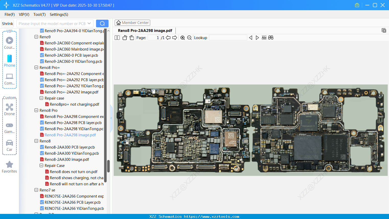Screen dimensions: 389x219
Task: Open Reno8 Pro-2AA298 PCB layer.pcb
Action: [x=71, y=123]
